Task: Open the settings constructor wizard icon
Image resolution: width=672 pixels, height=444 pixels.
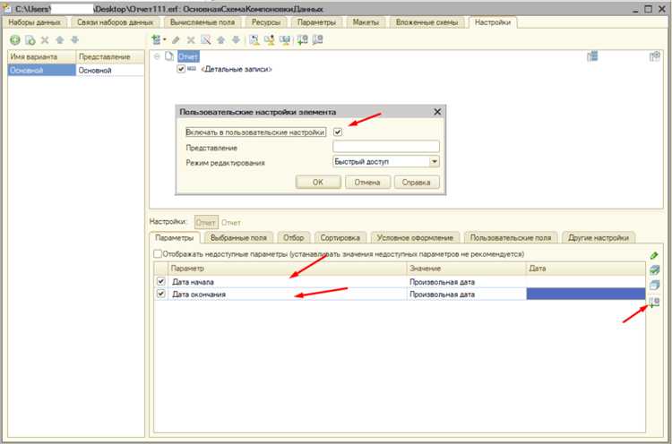Action: (254, 39)
